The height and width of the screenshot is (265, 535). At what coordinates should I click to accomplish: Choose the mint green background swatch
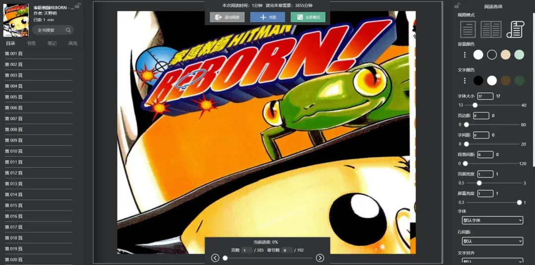(x=519, y=54)
